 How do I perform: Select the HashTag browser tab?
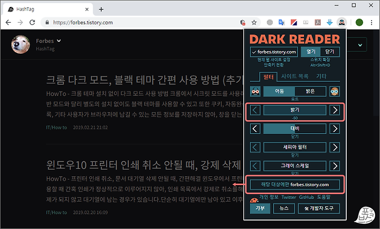[49, 9]
